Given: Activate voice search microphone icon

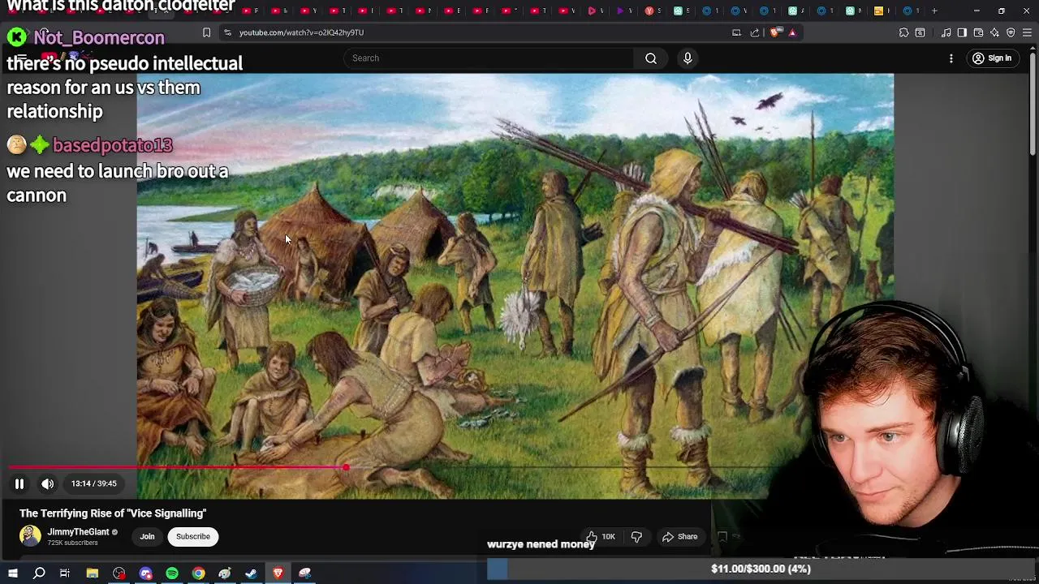Looking at the screenshot, I should coord(688,58).
